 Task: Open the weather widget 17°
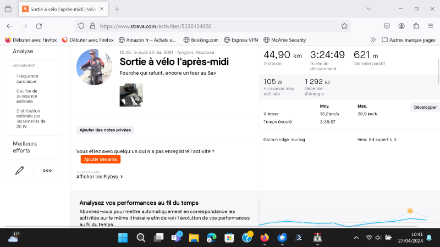click(13, 238)
